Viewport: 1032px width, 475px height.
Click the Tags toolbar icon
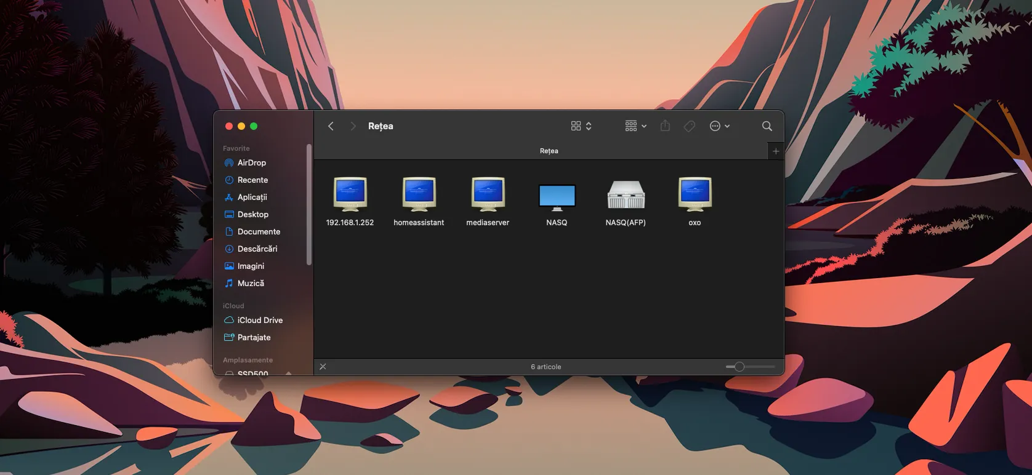pyautogui.click(x=690, y=126)
